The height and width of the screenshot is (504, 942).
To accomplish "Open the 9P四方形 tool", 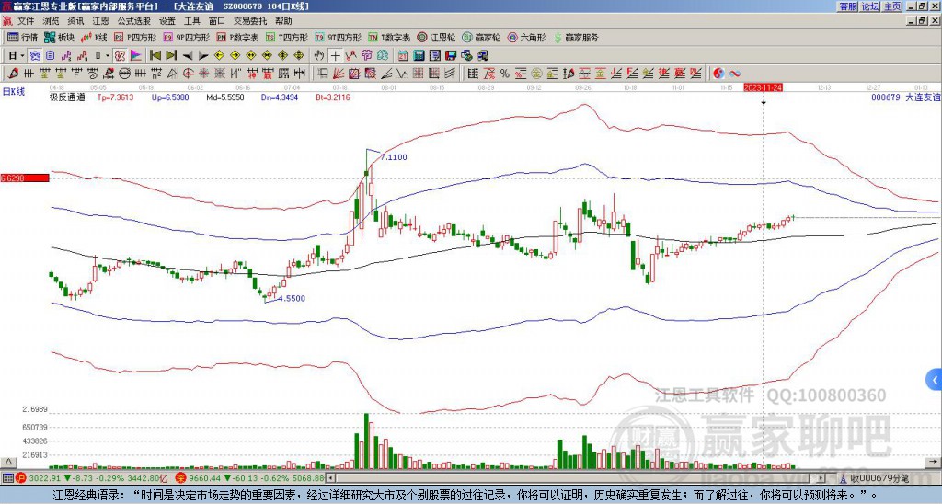I will [186, 37].
